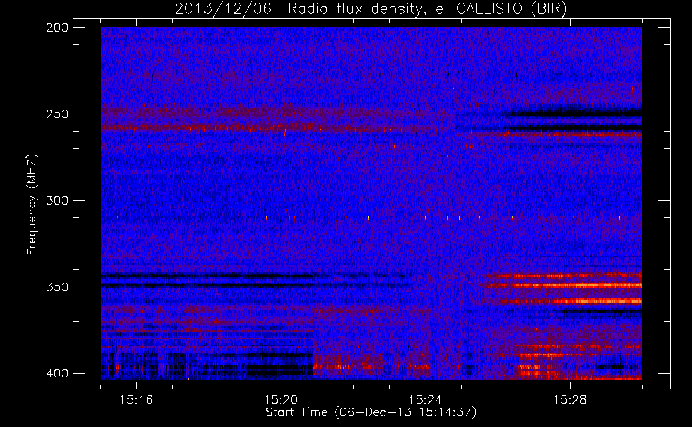Click the 400 frequency axis label
692x427 pixels.
click(x=56, y=374)
